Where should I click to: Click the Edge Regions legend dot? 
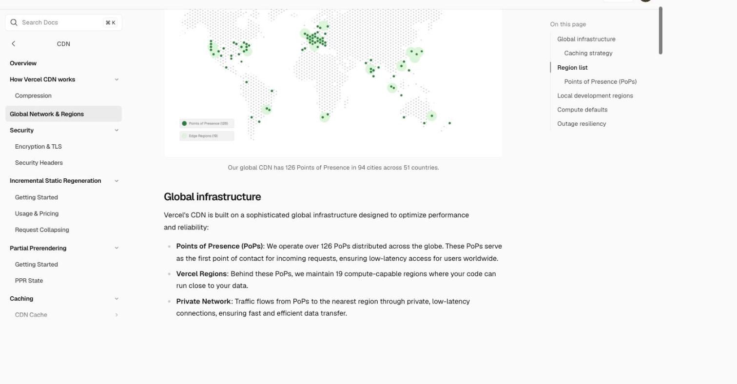coord(184,136)
